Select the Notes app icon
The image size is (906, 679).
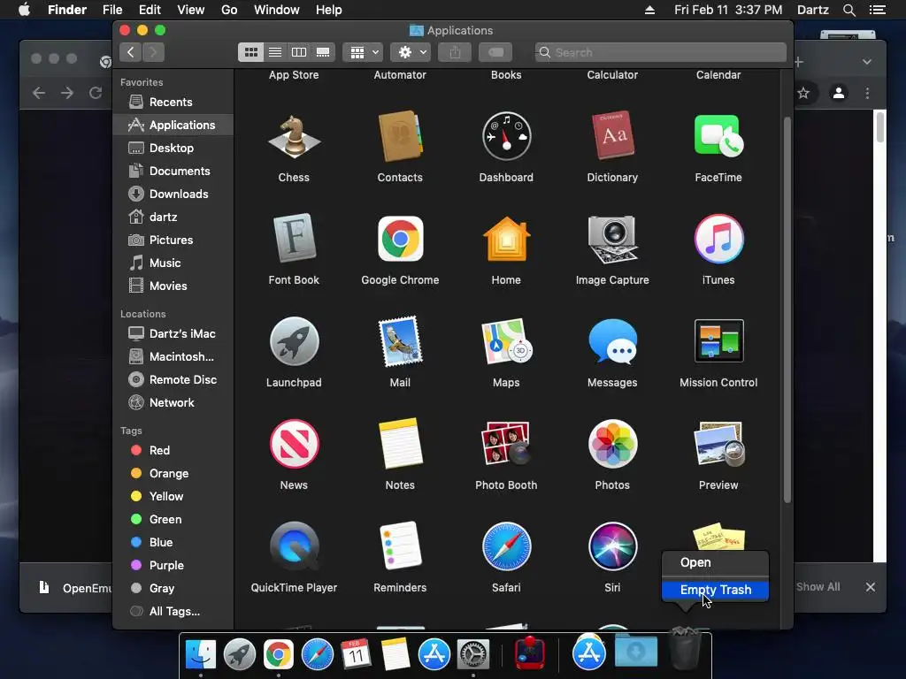pyautogui.click(x=400, y=444)
